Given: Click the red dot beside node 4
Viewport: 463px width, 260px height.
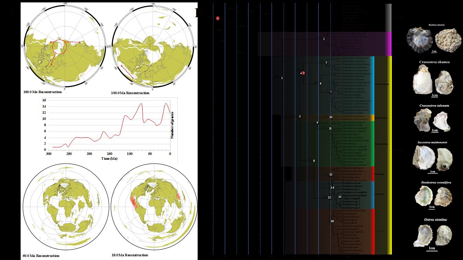Looking at the screenshot, I should point(304,73).
